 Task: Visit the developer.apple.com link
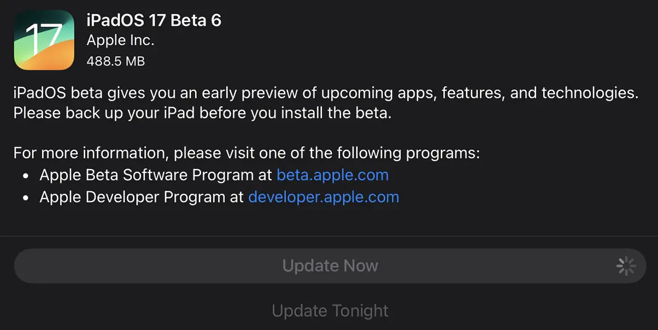[324, 197]
